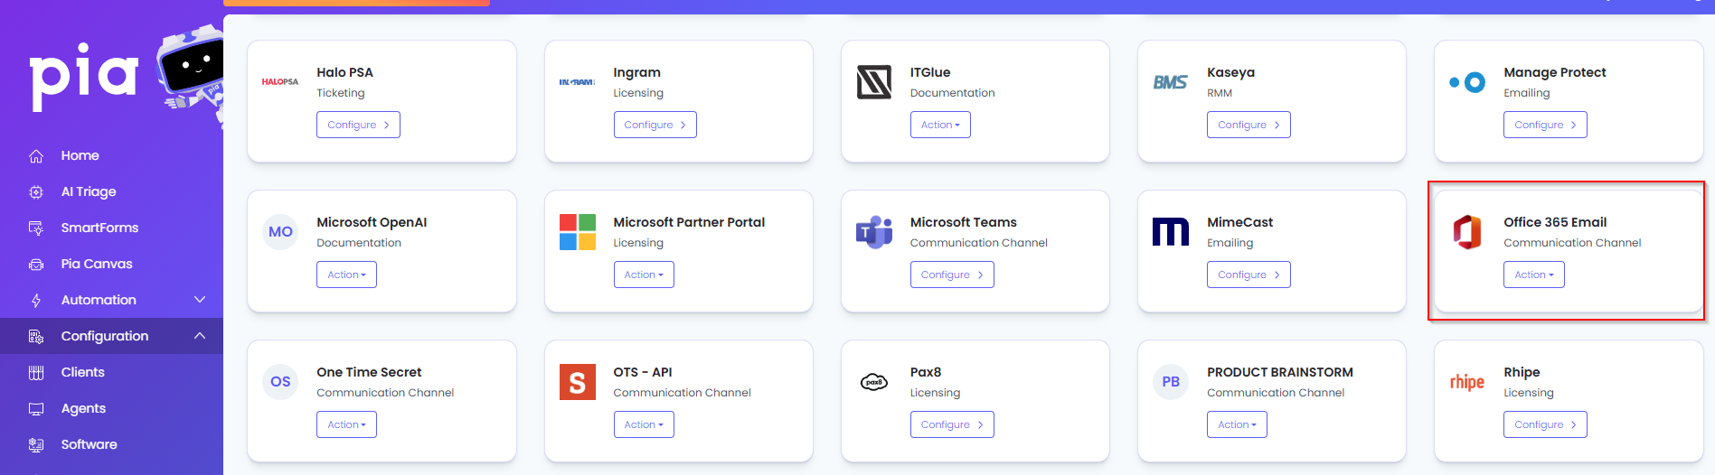Click the Office 365 Email title
The width and height of the screenshot is (1715, 475).
tap(1555, 222)
